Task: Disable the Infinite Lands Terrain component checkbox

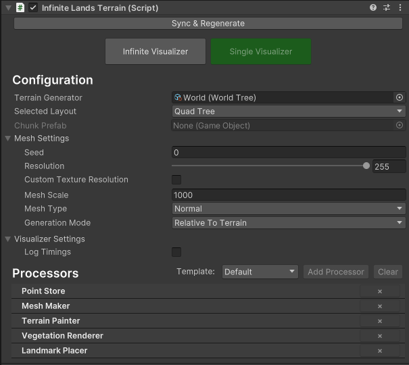Action: click(33, 7)
